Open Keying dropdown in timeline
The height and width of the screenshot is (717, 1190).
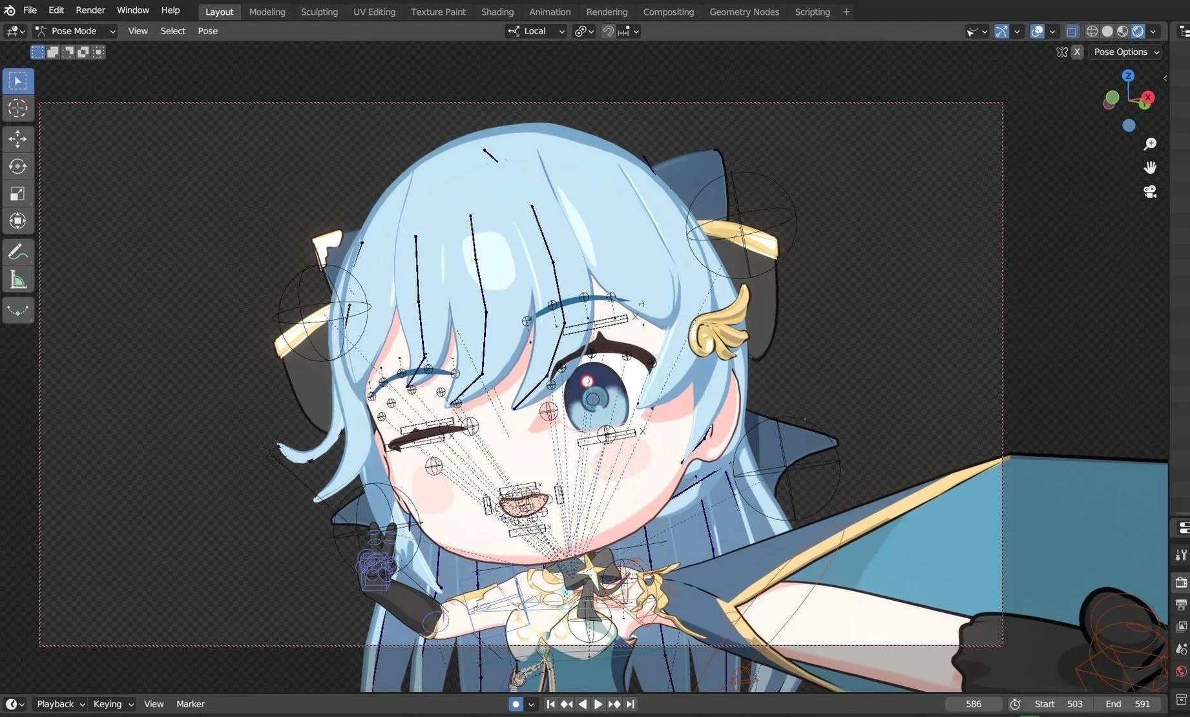point(113,704)
